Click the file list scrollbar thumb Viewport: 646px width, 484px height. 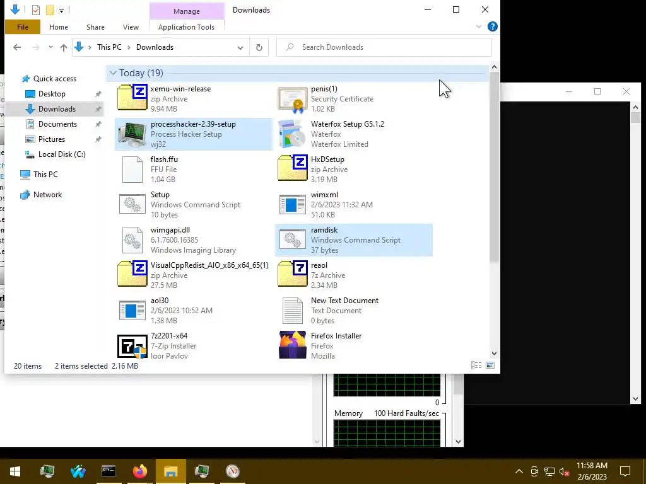(494, 166)
